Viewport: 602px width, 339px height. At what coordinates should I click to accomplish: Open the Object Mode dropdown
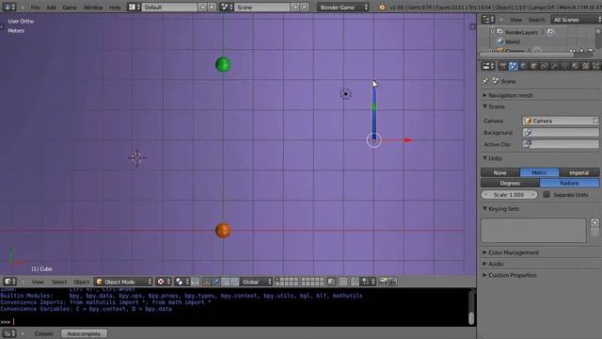click(x=123, y=282)
